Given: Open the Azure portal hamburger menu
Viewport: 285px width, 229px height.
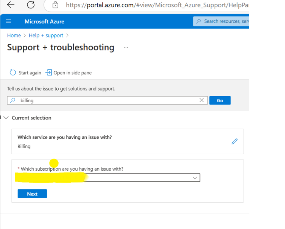Looking at the screenshot, I should [x=8, y=21].
